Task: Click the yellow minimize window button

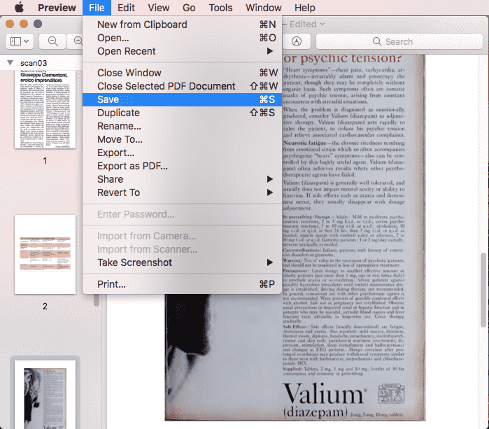Action: [x=24, y=24]
